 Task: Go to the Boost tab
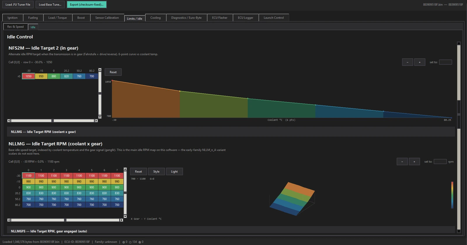point(81,18)
